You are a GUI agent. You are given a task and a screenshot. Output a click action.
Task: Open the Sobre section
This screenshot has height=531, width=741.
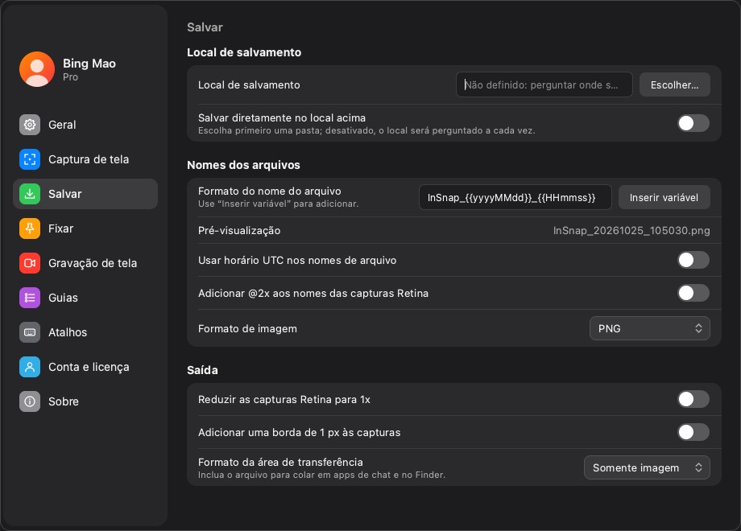coord(85,401)
